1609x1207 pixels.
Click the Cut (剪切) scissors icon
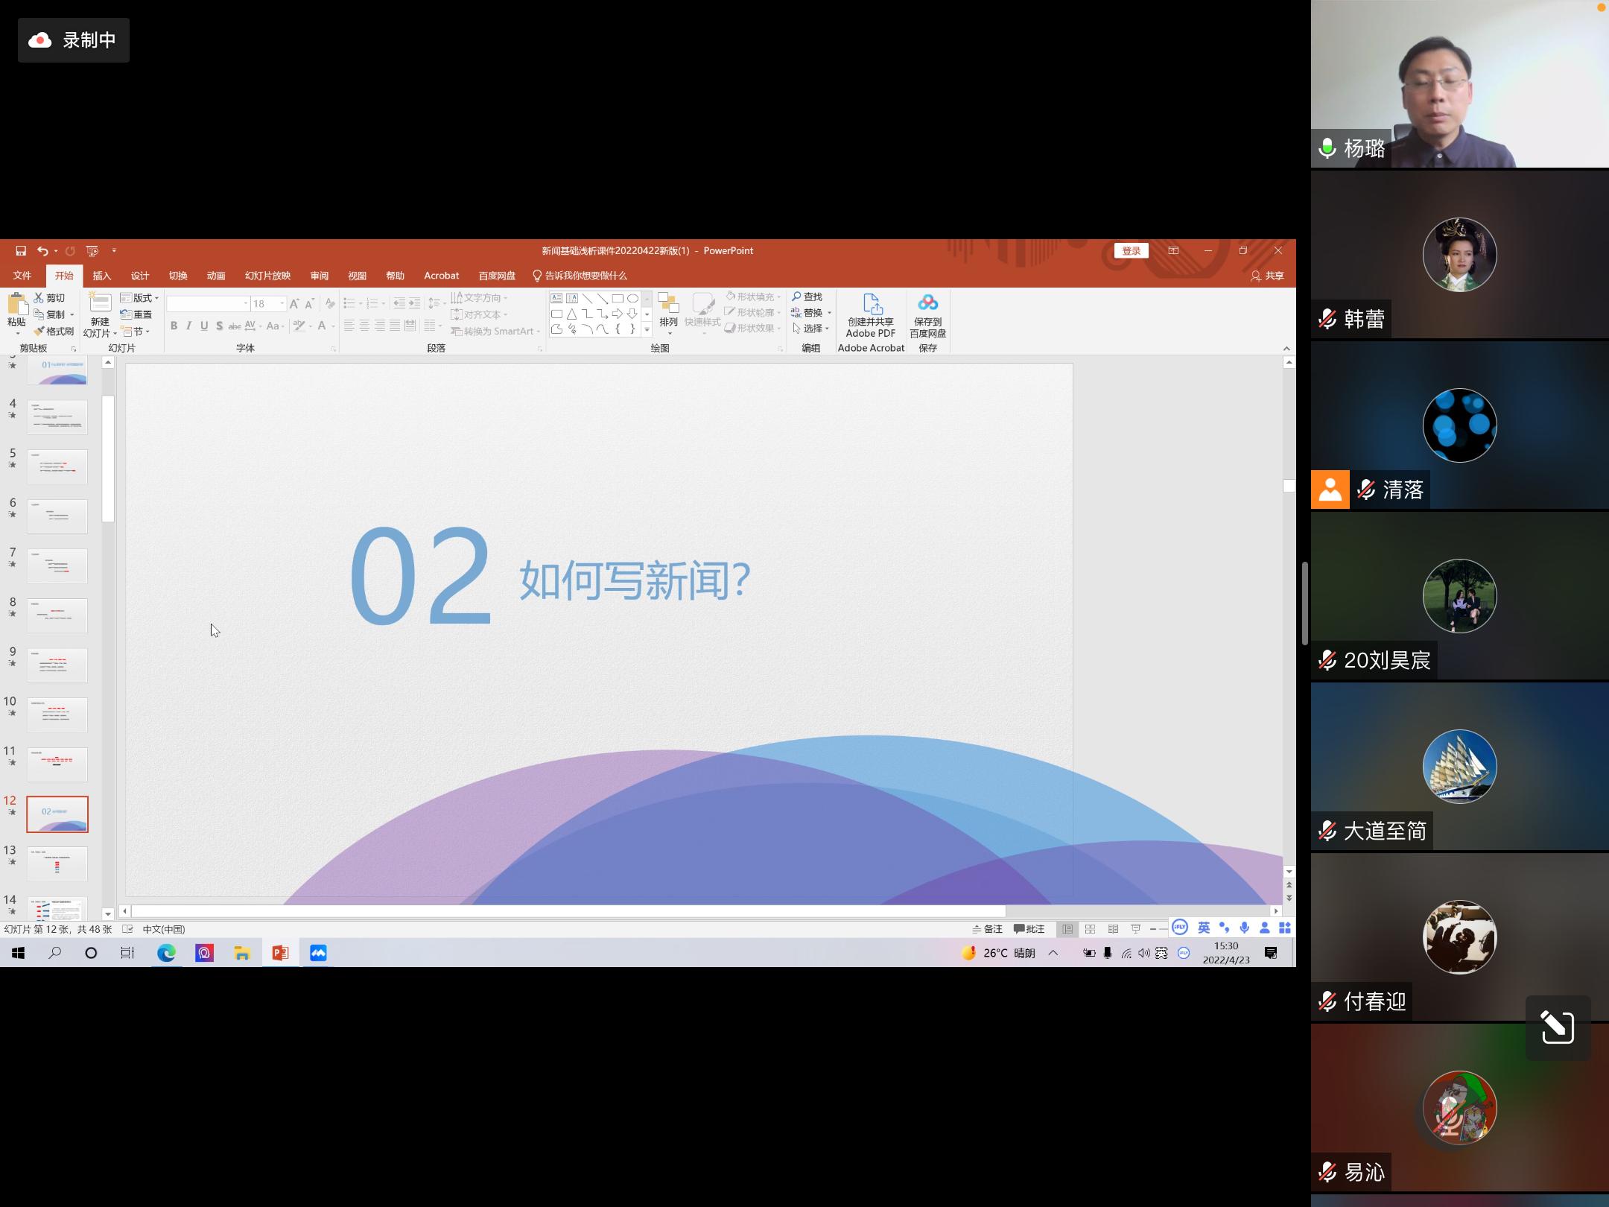pos(39,298)
